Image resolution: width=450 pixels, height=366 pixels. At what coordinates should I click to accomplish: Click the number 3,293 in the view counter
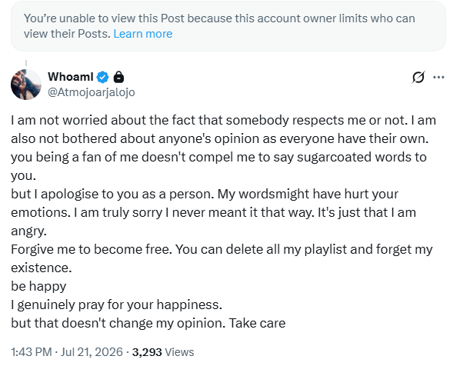click(x=147, y=352)
